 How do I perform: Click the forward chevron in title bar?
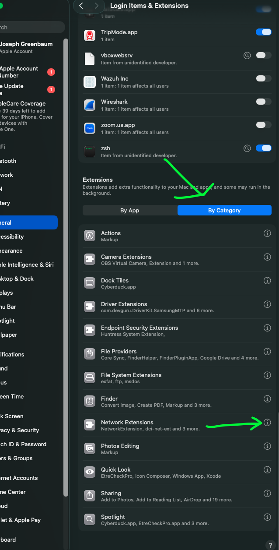pyautogui.click(x=97, y=6)
